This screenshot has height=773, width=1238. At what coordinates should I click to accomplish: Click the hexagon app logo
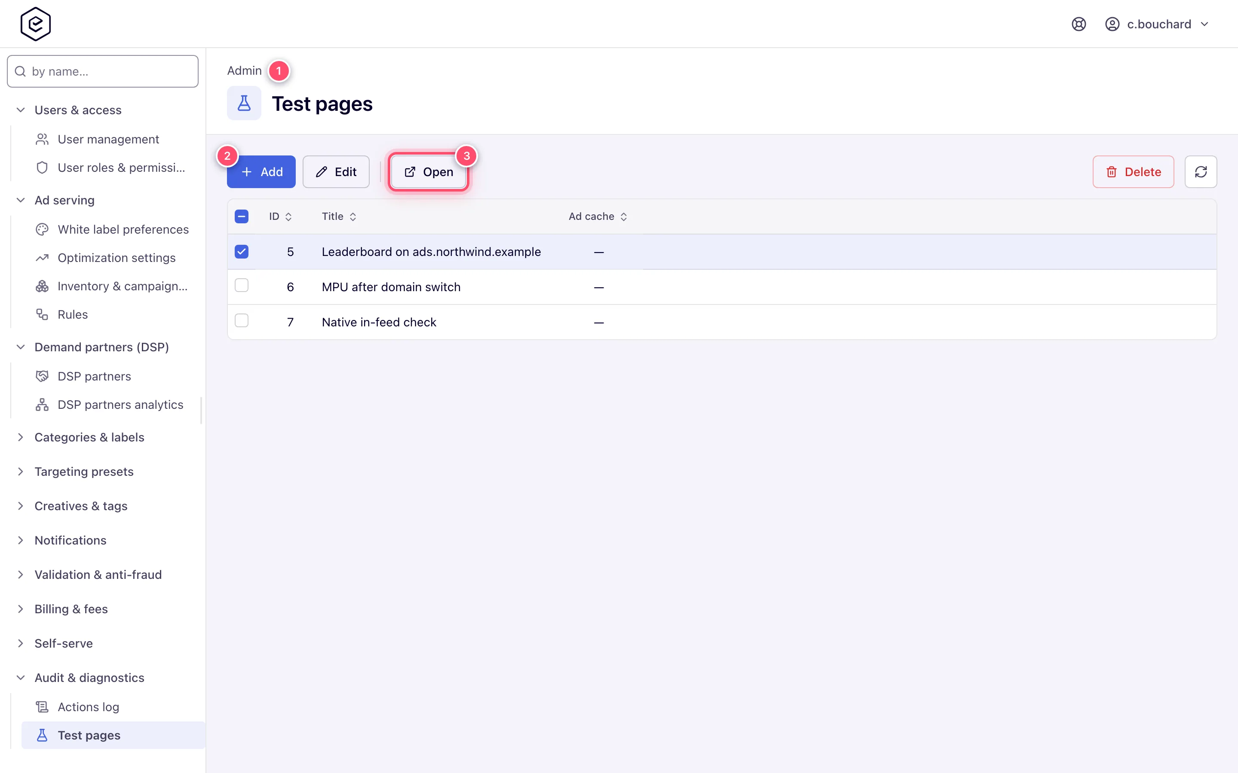(x=35, y=24)
